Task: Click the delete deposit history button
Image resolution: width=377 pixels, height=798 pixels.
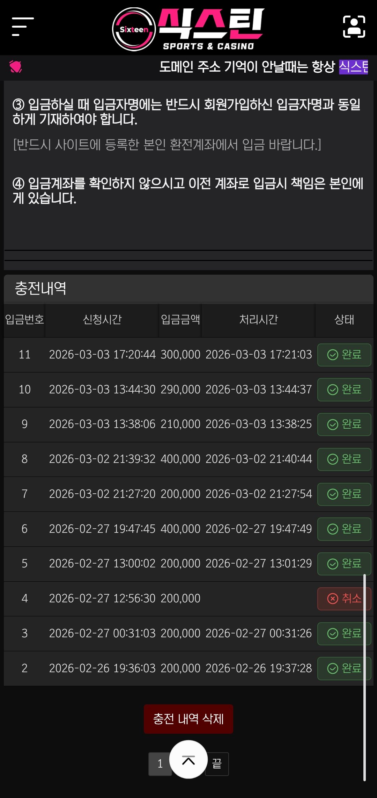Action: tap(188, 719)
